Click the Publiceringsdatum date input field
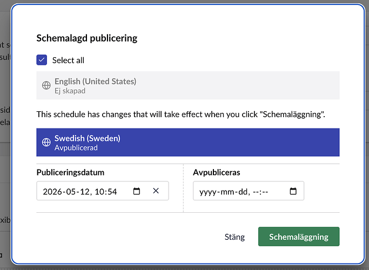369x270 pixels. click(x=103, y=191)
